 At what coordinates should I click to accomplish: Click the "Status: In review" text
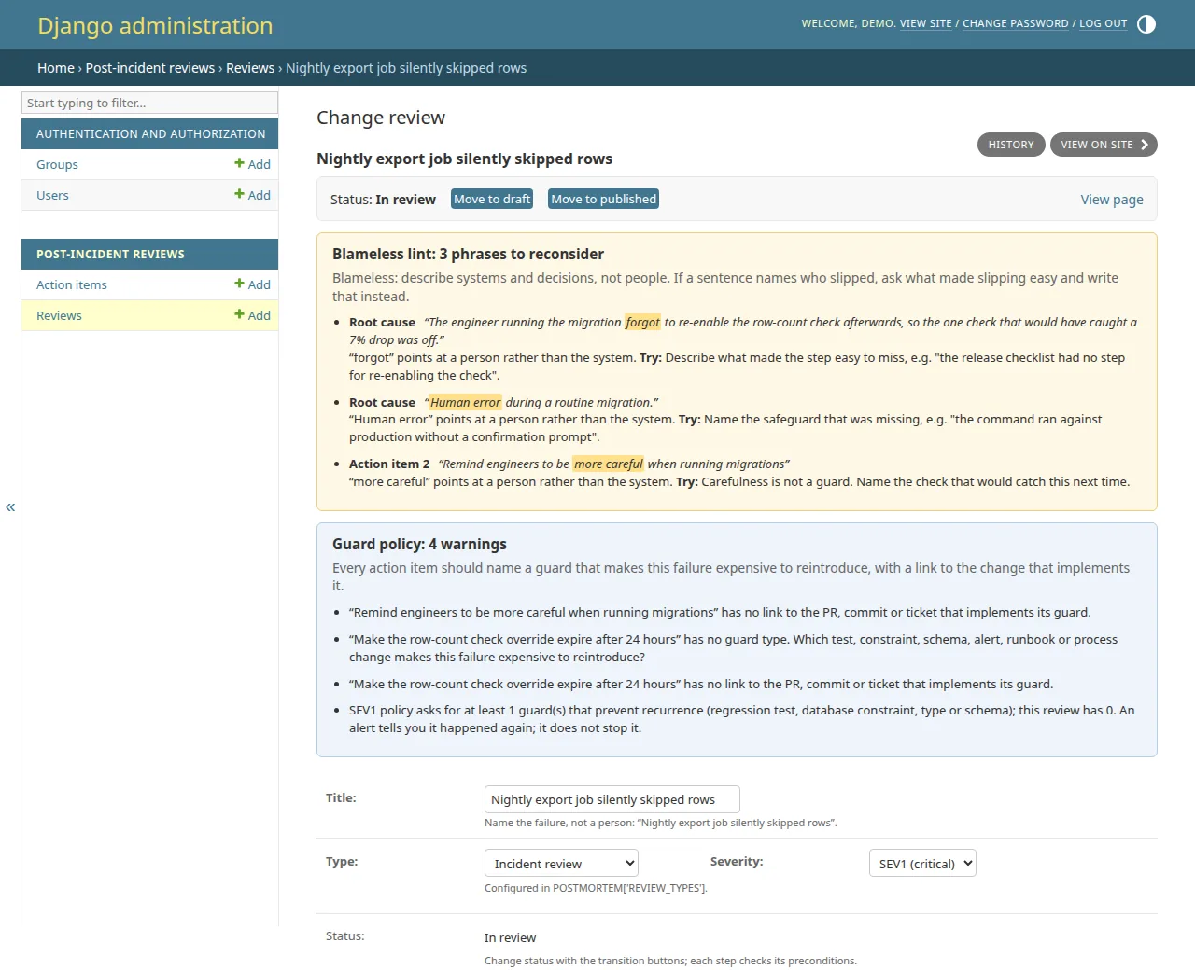tap(383, 200)
